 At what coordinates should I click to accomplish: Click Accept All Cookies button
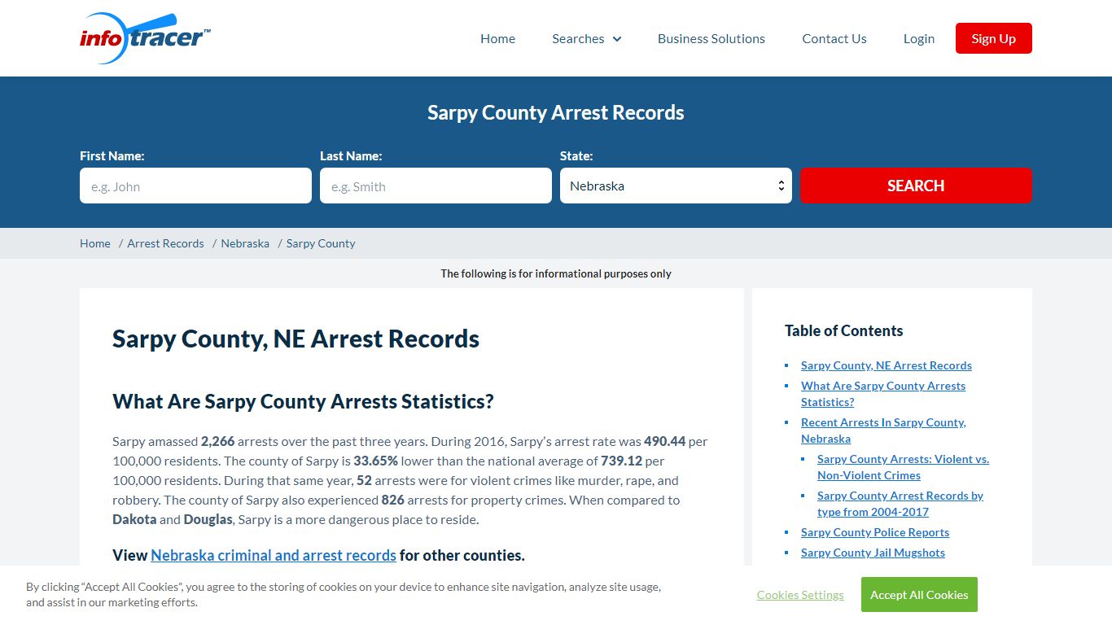click(x=919, y=595)
